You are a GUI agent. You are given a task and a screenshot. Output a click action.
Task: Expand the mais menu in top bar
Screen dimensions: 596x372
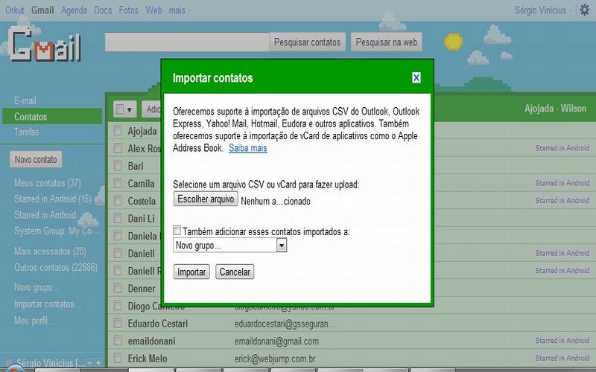tap(179, 10)
